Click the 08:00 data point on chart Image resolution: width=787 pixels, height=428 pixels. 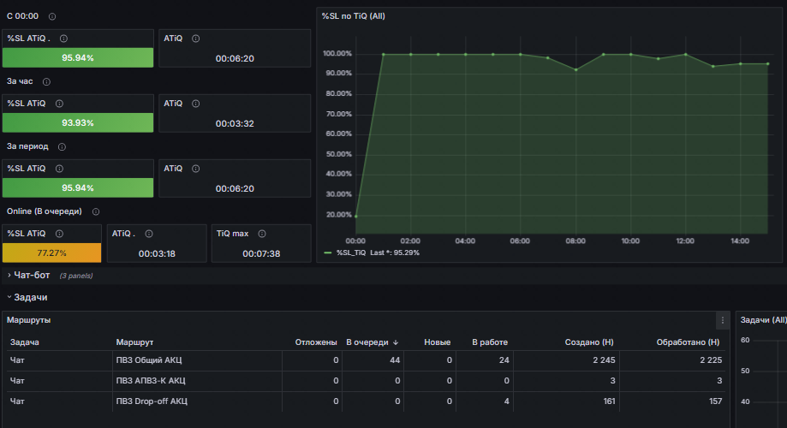click(575, 69)
